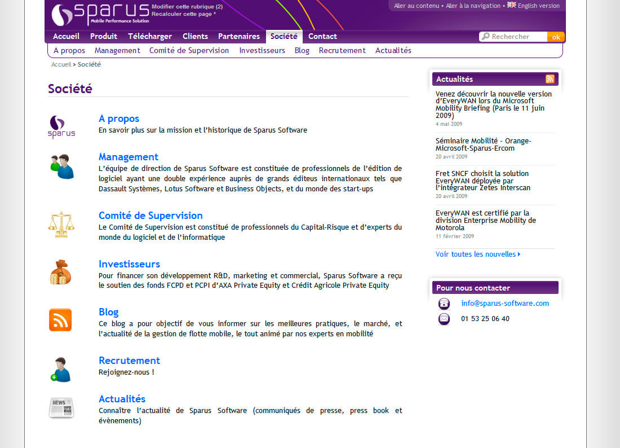
Task: Click the magnifier icon in search box
Action: [x=485, y=37]
